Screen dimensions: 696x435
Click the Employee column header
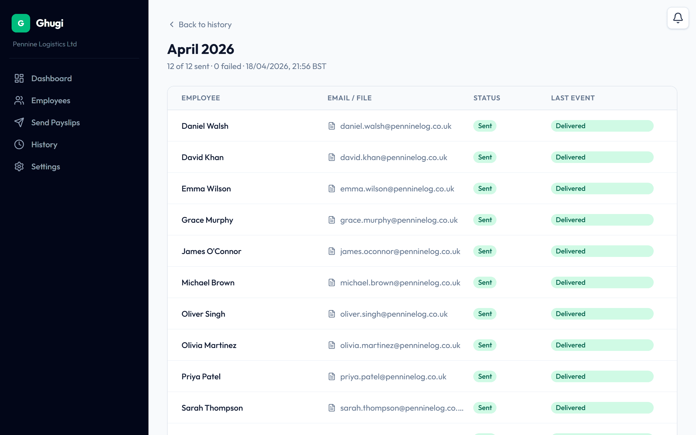(201, 98)
